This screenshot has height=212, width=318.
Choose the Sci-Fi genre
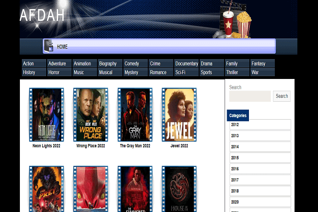tap(186, 72)
